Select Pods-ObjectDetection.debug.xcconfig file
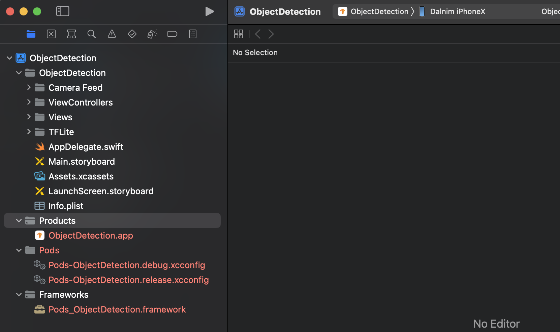The image size is (560, 332). coord(127,265)
